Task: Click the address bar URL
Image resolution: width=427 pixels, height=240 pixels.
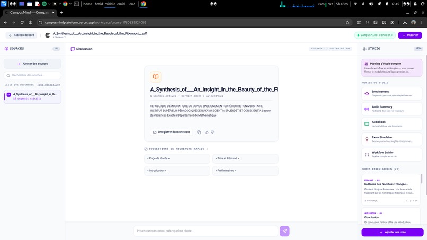Action: (x=95, y=22)
